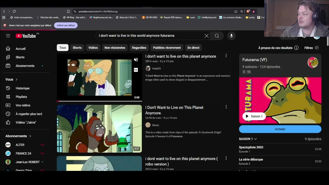The height and width of the screenshot is (185, 329).
Task: Click Définir par défaut button
Action: coord(66,25)
